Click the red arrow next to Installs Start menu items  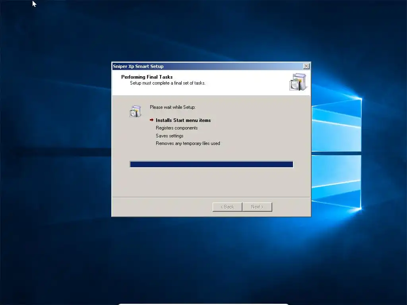click(151, 120)
